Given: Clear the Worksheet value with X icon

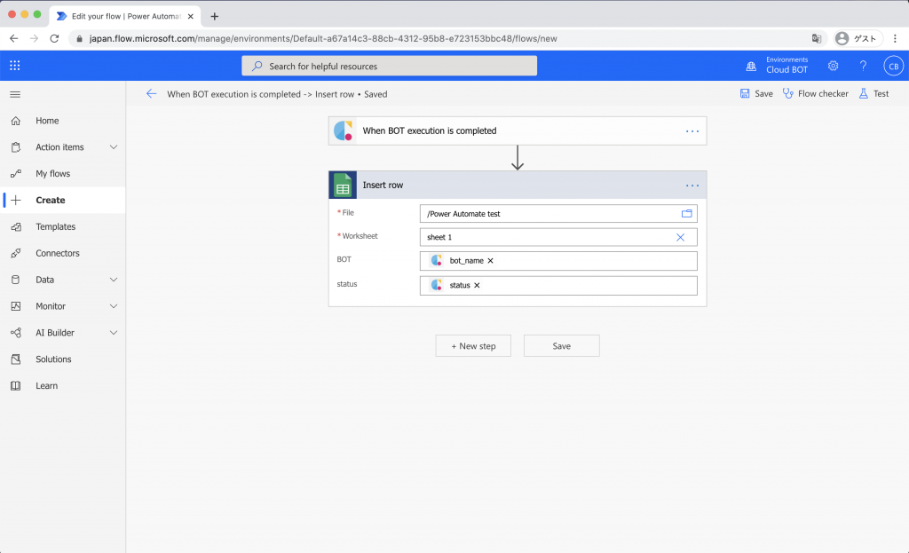Looking at the screenshot, I should pyautogui.click(x=680, y=237).
